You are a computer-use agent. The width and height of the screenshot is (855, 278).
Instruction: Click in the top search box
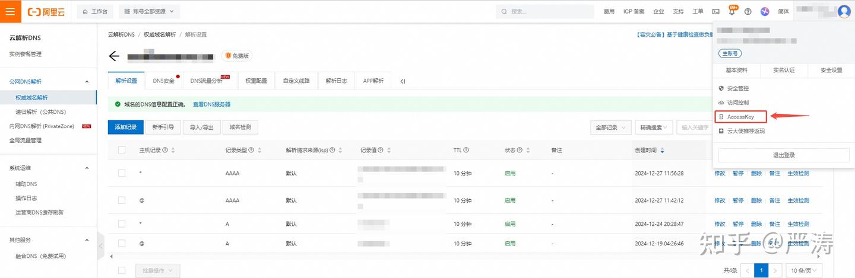pyautogui.click(x=545, y=11)
